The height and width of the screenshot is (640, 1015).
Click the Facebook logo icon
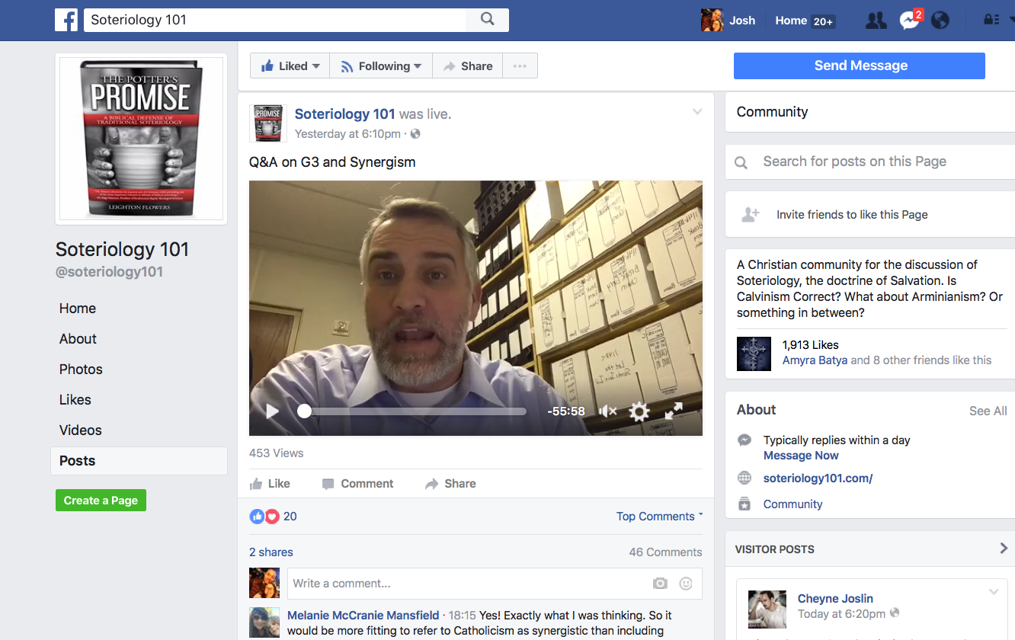[66, 21]
